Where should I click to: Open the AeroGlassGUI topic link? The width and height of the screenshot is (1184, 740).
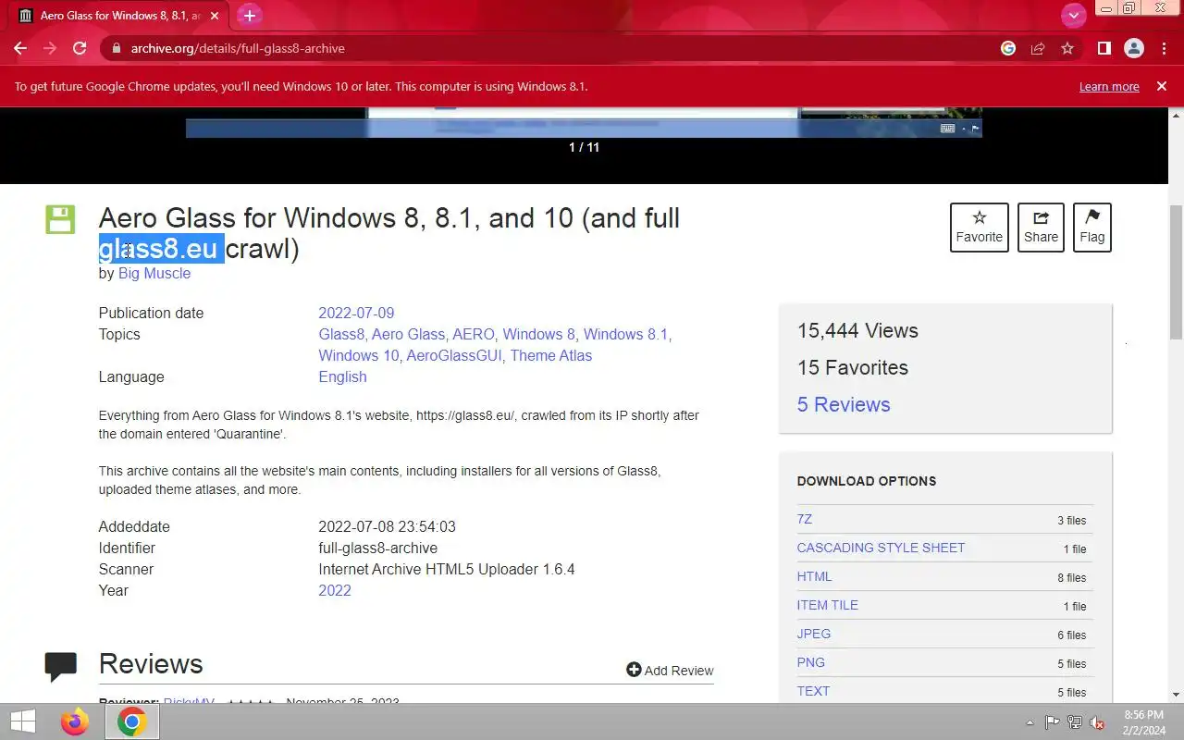(454, 355)
